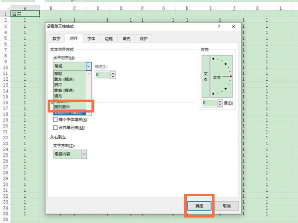Select column C header
Viewport: 298px width, 223px height.
coord(74,8)
